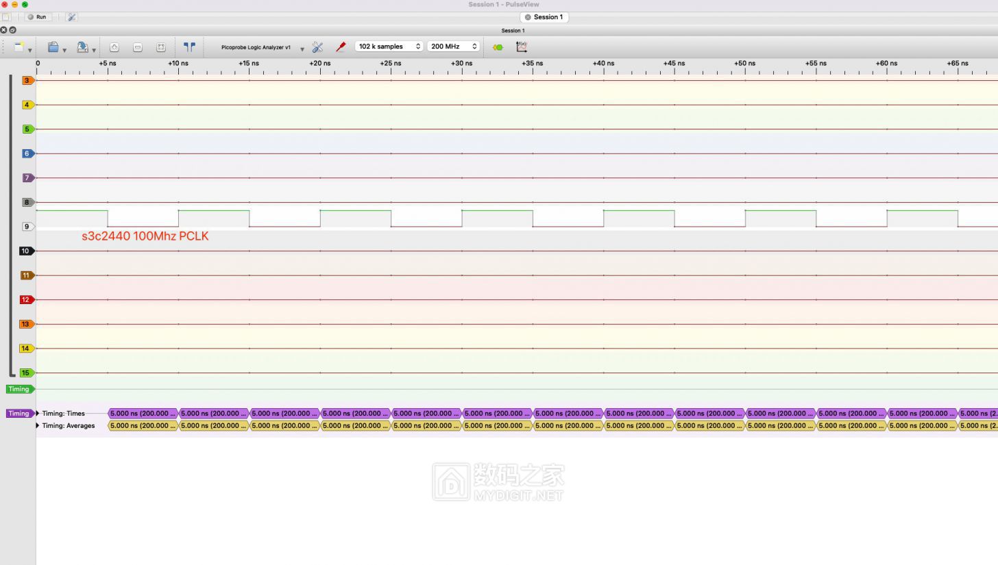Screen dimensions: 998x565
Task: Select channel 13 label
Action: pyautogui.click(x=26, y=324)
